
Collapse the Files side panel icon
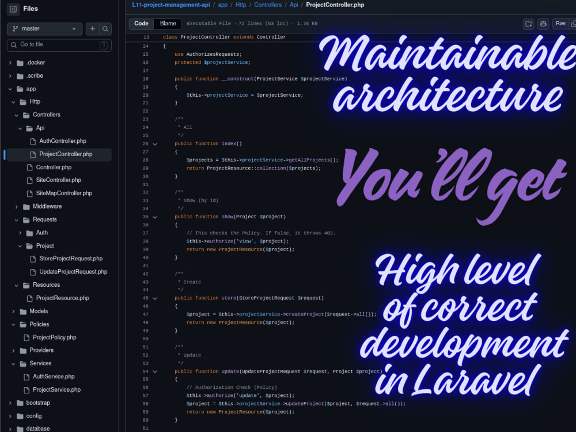13,9
